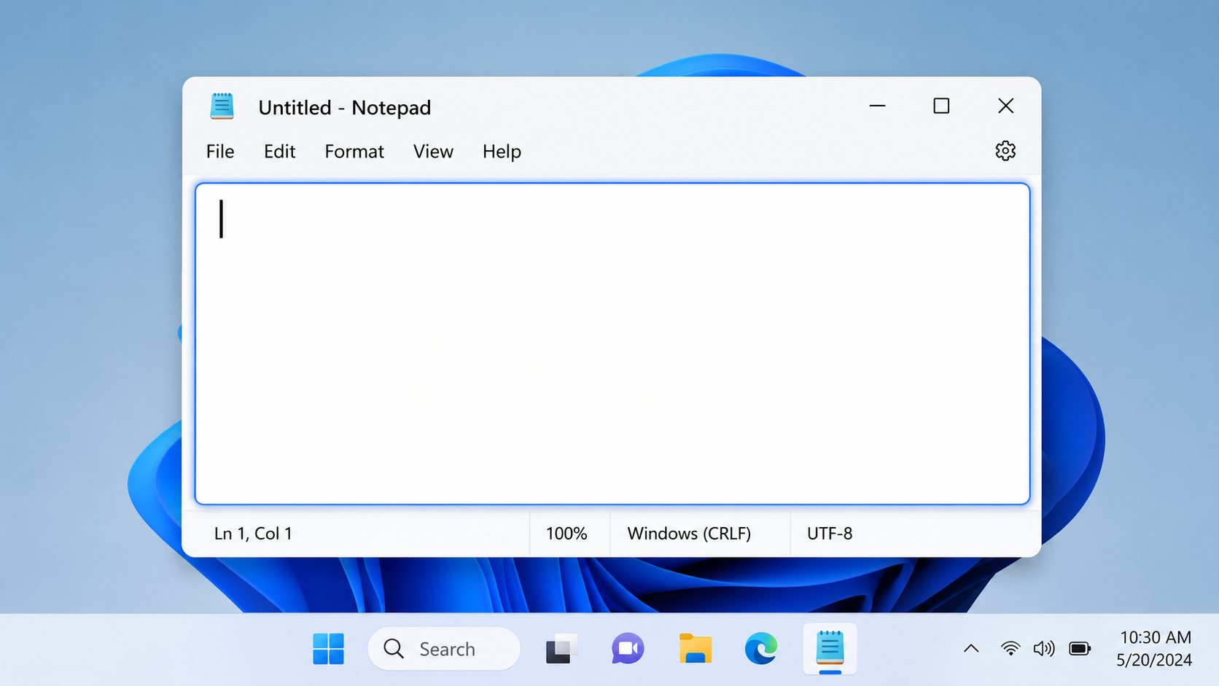Open the Edit menu

coord(279,152)
